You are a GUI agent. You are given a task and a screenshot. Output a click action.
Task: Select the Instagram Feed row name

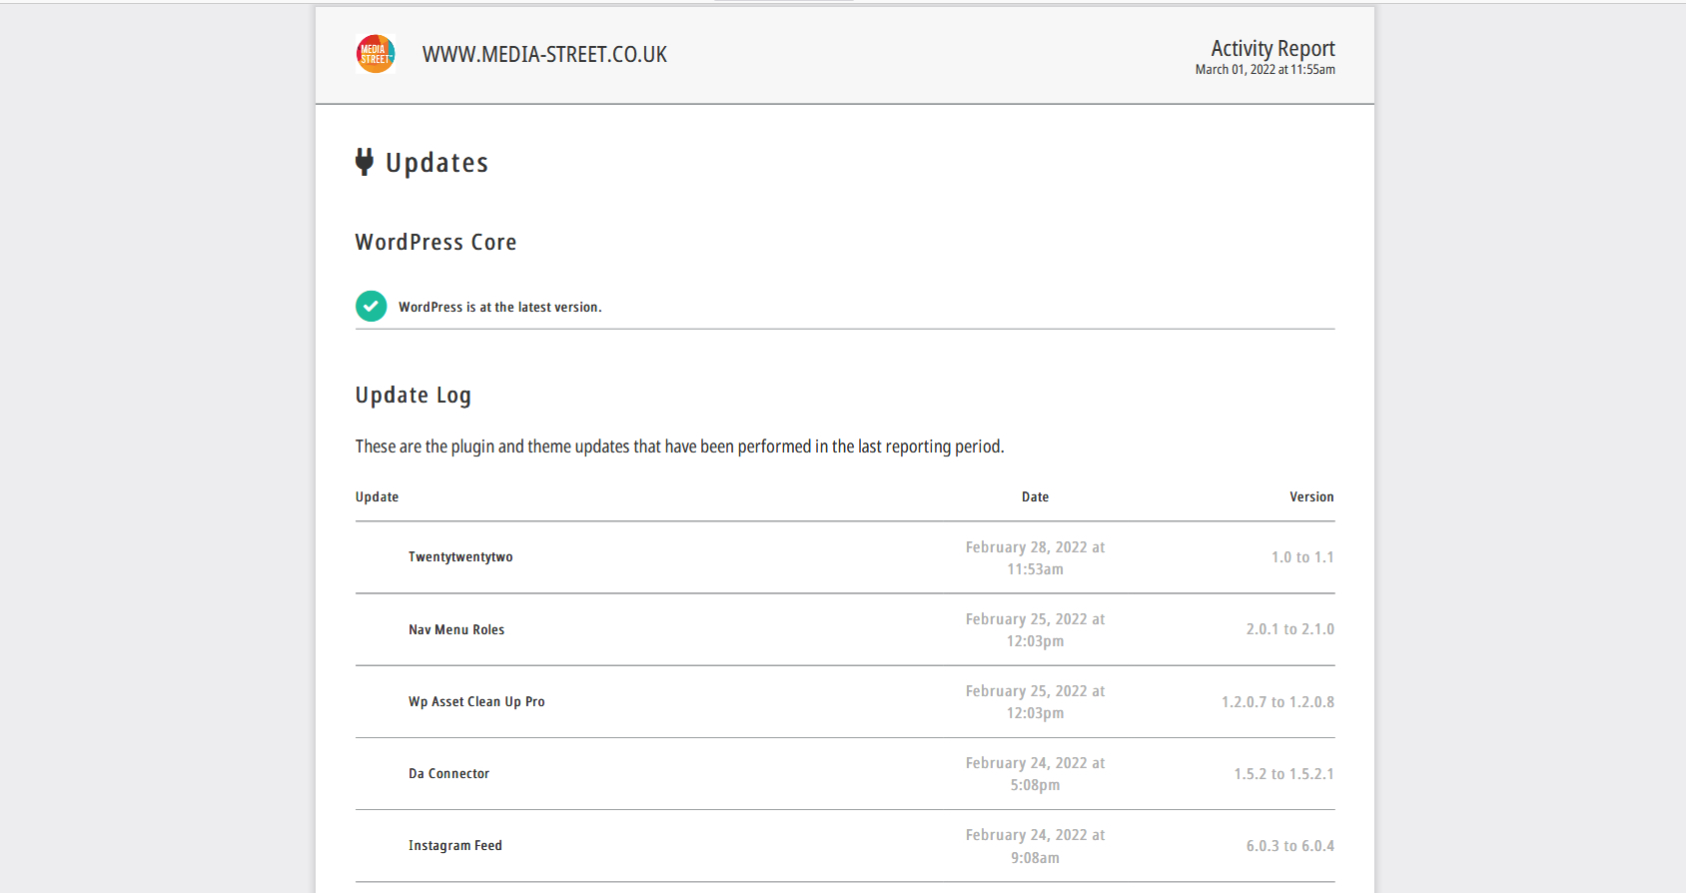click(x=455, y=846)
